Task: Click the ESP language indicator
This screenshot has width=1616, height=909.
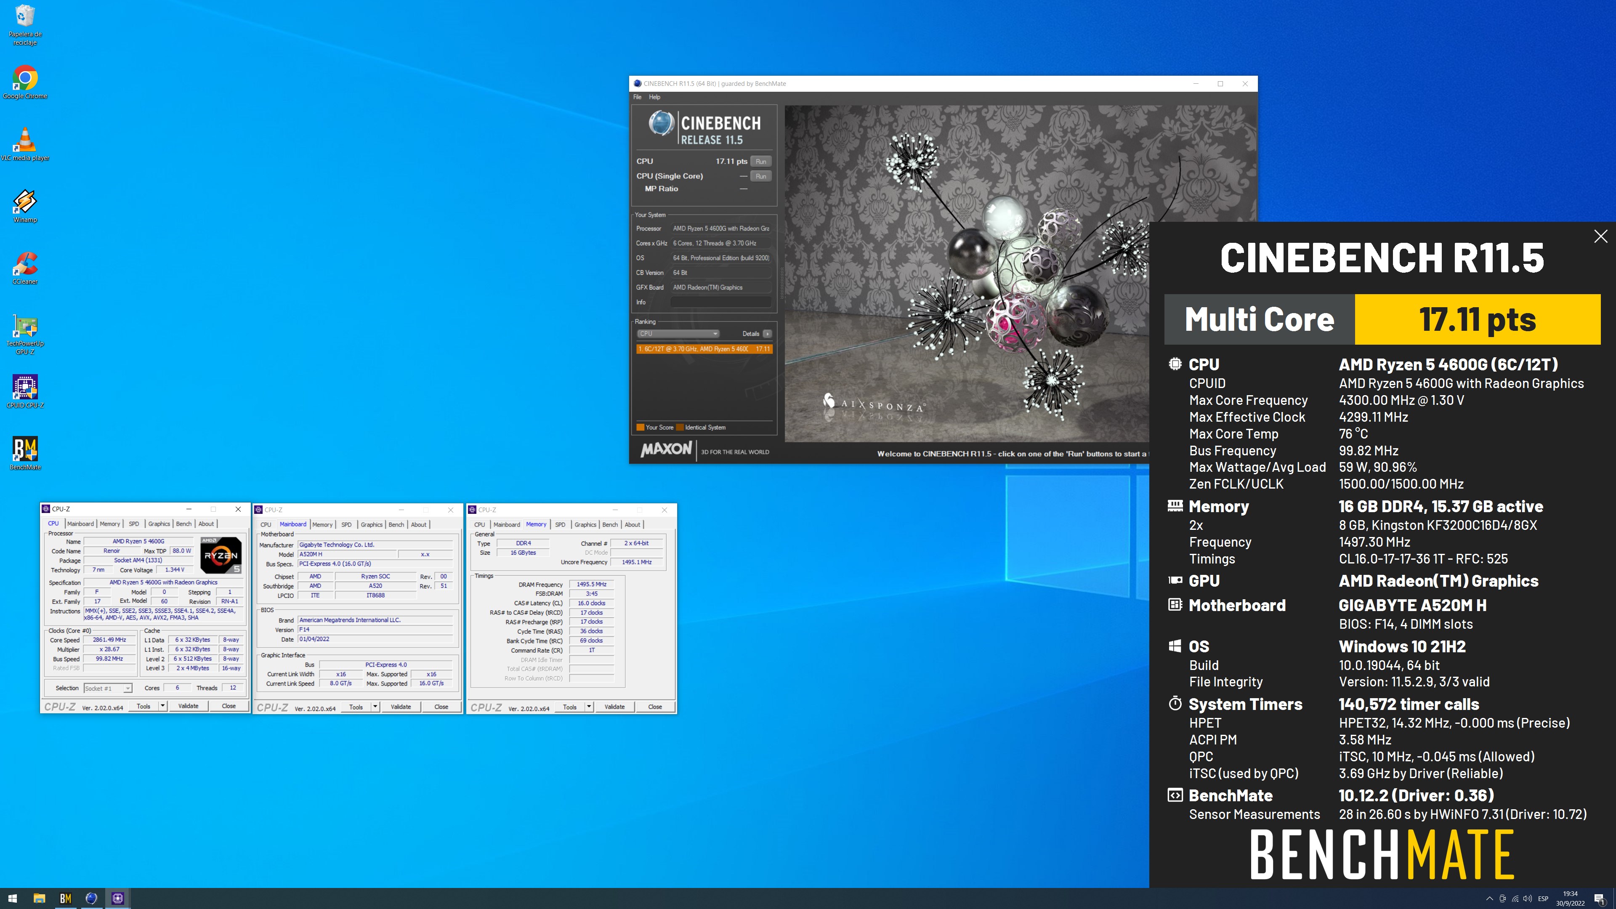Action: [1543, 898]
